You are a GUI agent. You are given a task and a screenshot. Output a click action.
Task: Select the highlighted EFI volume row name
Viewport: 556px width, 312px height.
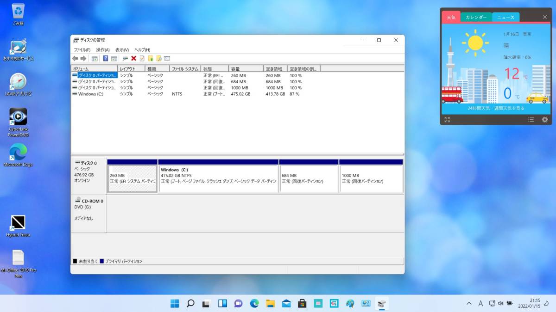coord(97,75)
